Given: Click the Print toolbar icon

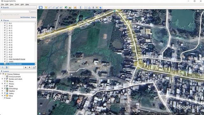Looking at the screenshot, I should 89,7.
